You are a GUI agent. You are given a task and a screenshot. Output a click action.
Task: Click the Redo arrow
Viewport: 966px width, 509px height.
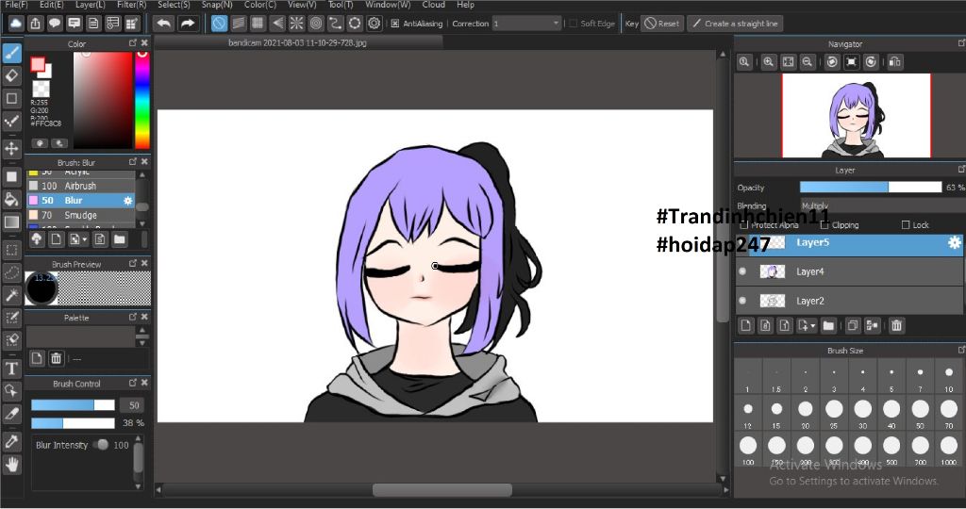pyautogui.click(x=188, y=24)
